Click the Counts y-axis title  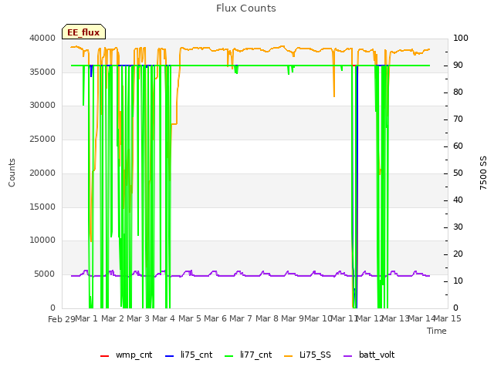(12, 173)
